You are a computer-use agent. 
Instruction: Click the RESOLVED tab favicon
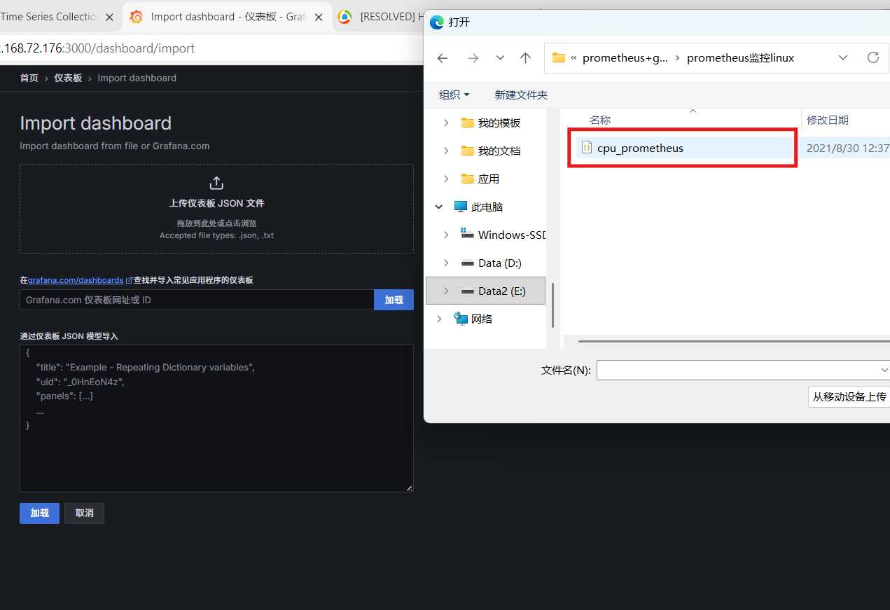coord(345,17)
